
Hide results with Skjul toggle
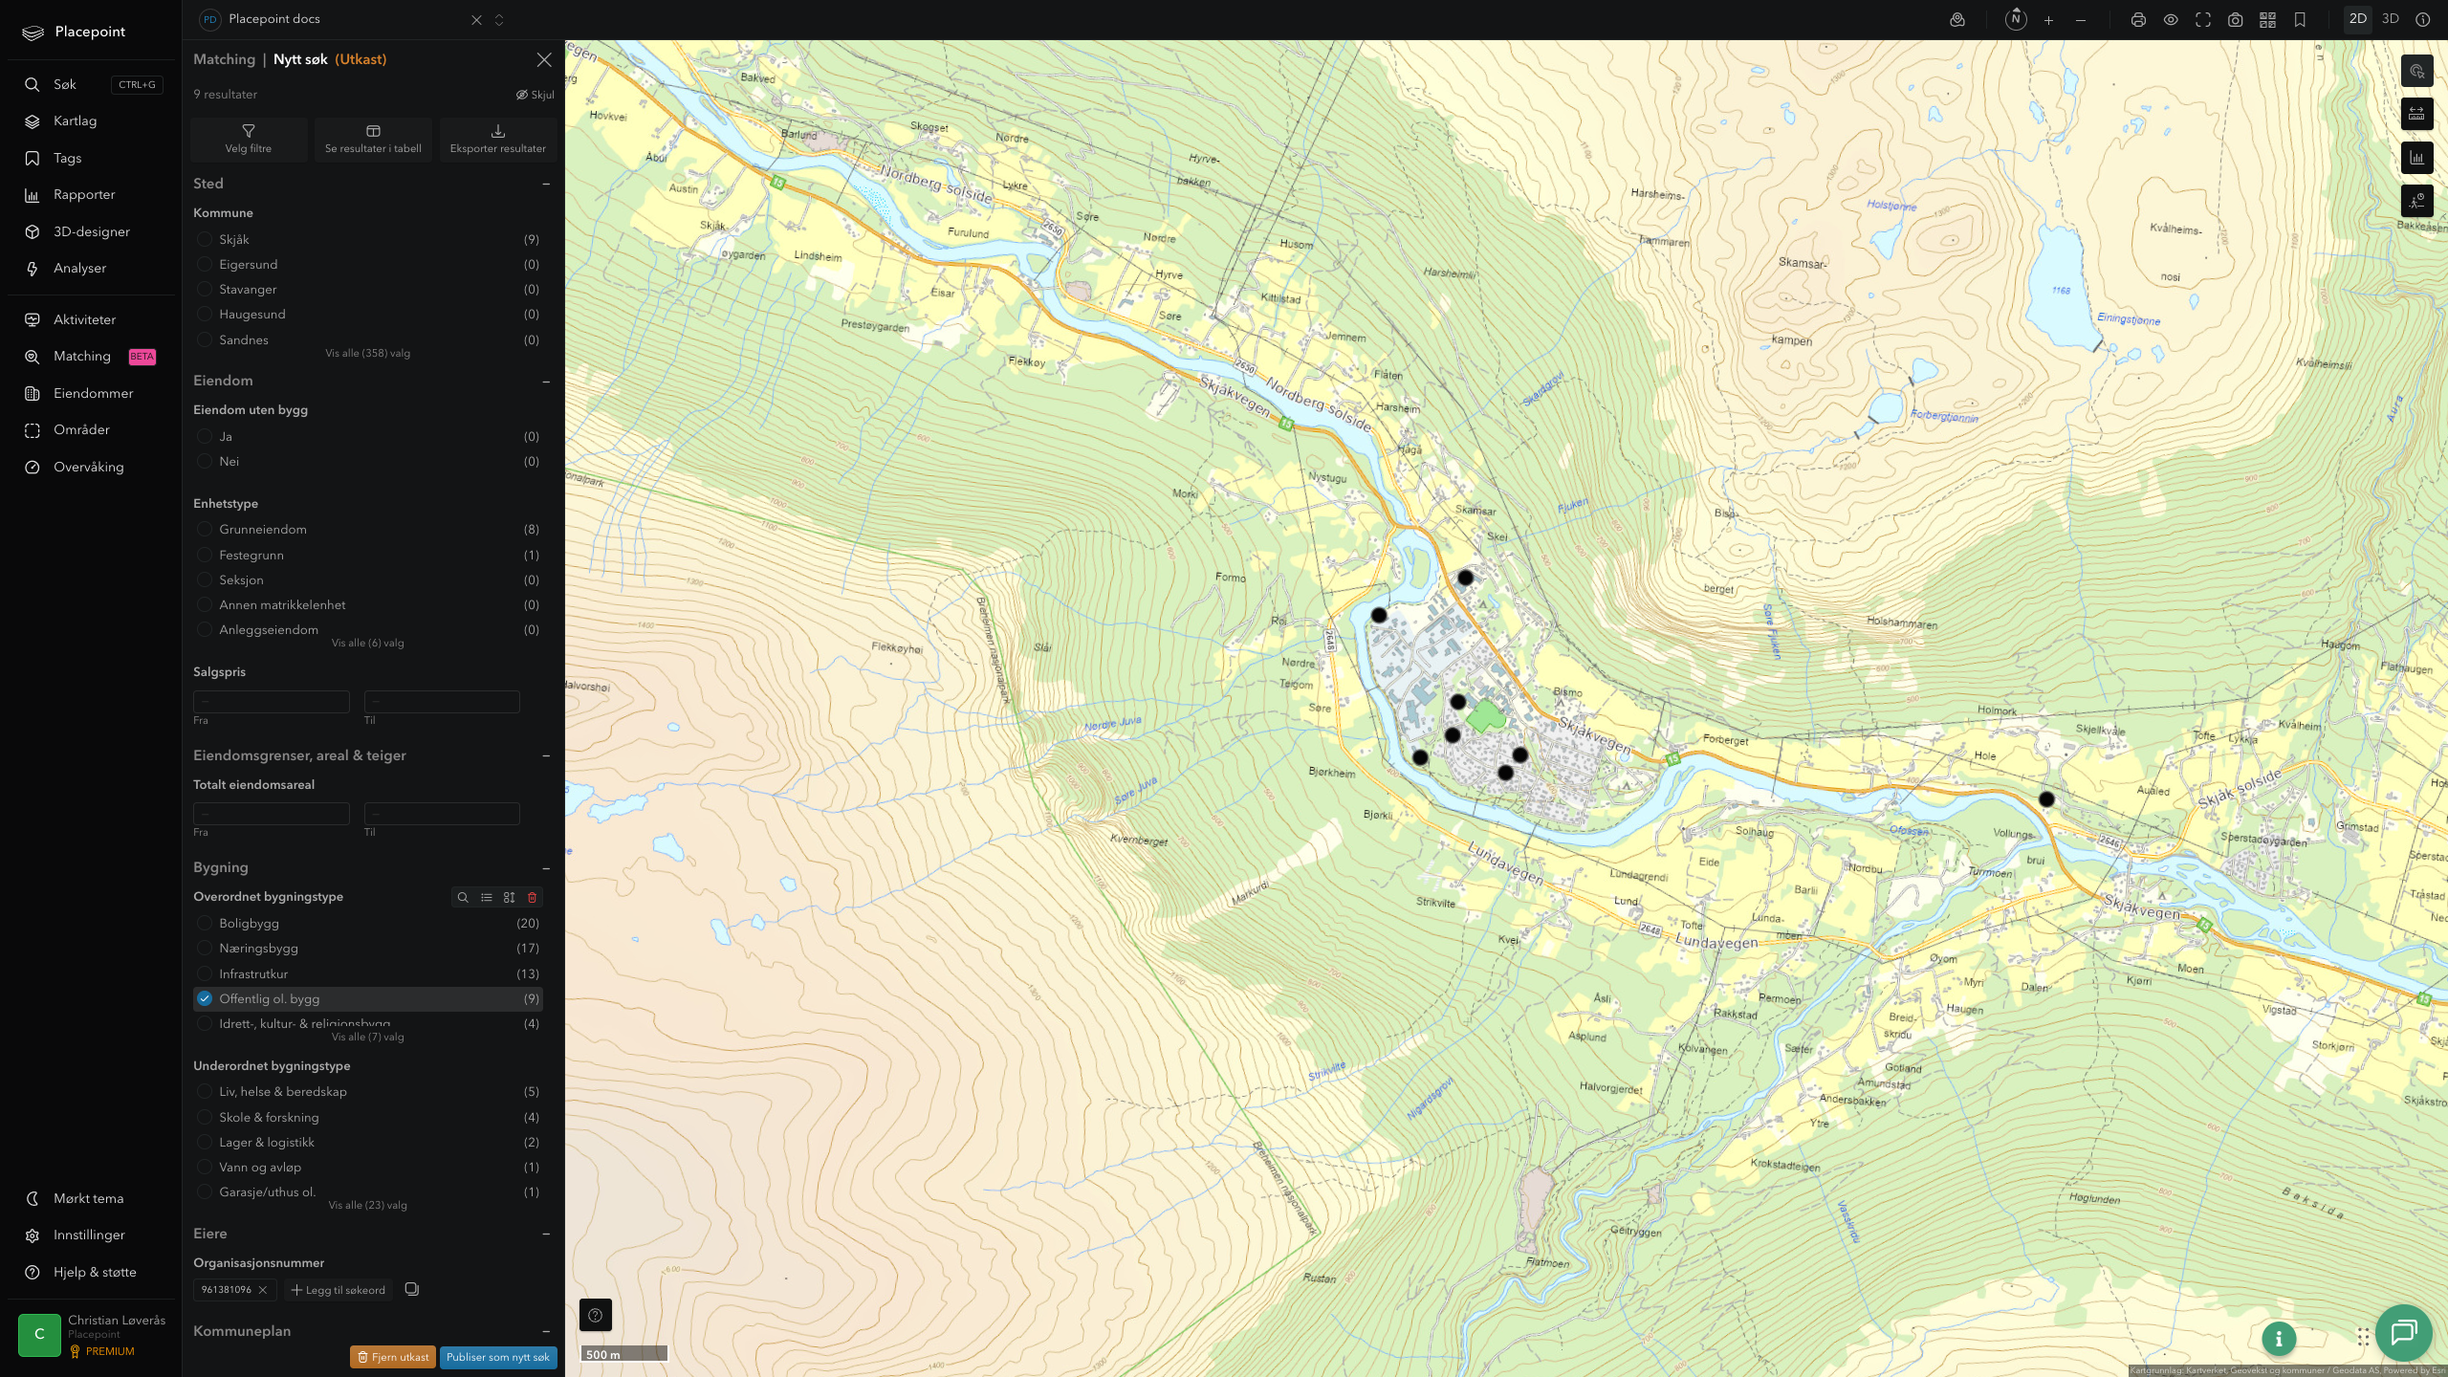click(x=535, y=95)
